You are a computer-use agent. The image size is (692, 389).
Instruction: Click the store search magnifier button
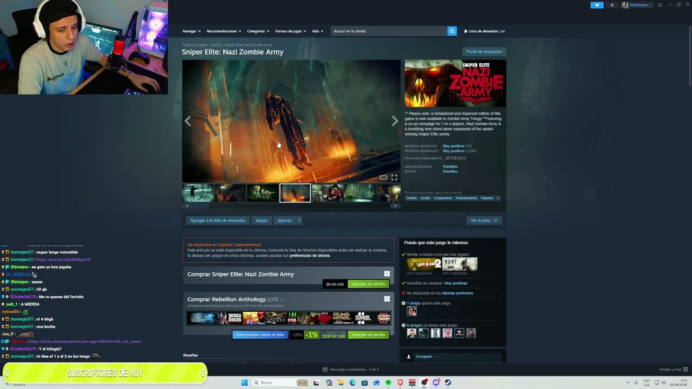coord(452,31)
